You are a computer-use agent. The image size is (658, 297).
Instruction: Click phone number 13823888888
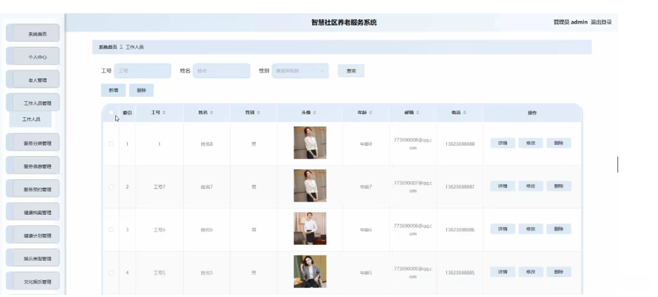460,144
